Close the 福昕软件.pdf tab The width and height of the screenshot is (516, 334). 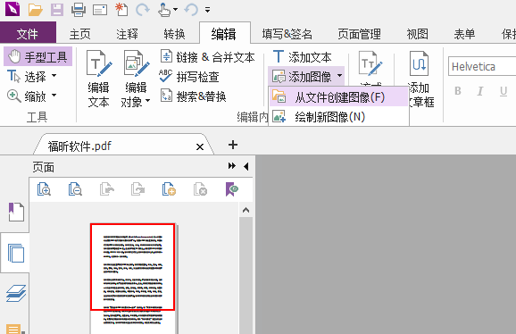coord(200,146)
